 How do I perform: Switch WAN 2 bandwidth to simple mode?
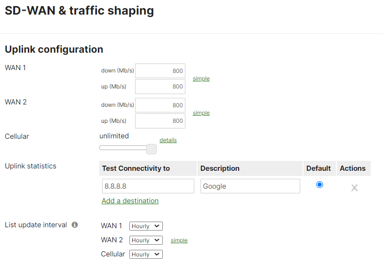(x=201, y=113)
